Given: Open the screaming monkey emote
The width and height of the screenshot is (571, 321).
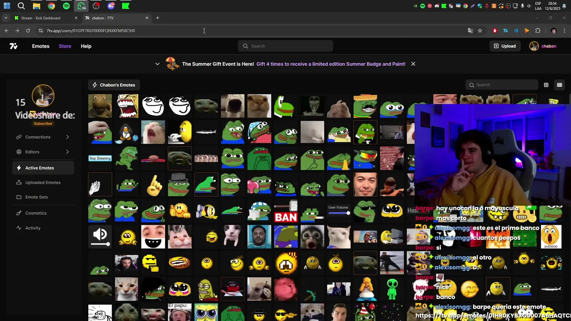Looking at the screenshot, I should tap(312, 237).
